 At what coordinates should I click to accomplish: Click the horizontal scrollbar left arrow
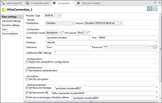[x=25, y=101]
